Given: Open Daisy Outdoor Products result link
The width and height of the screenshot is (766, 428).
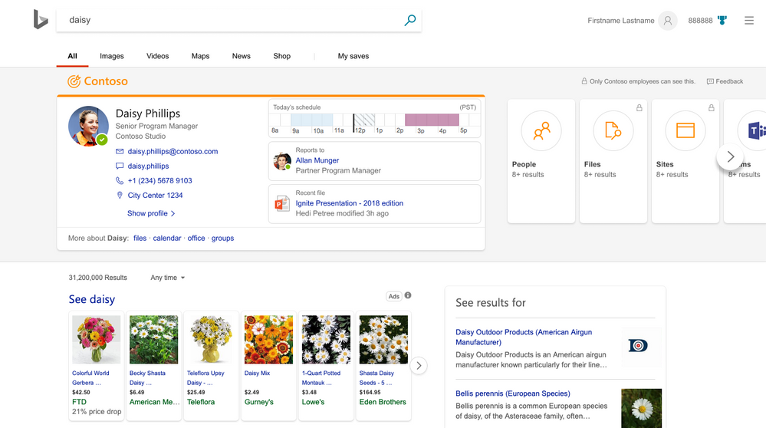Looking at the screenshot, I should (524, 337).
